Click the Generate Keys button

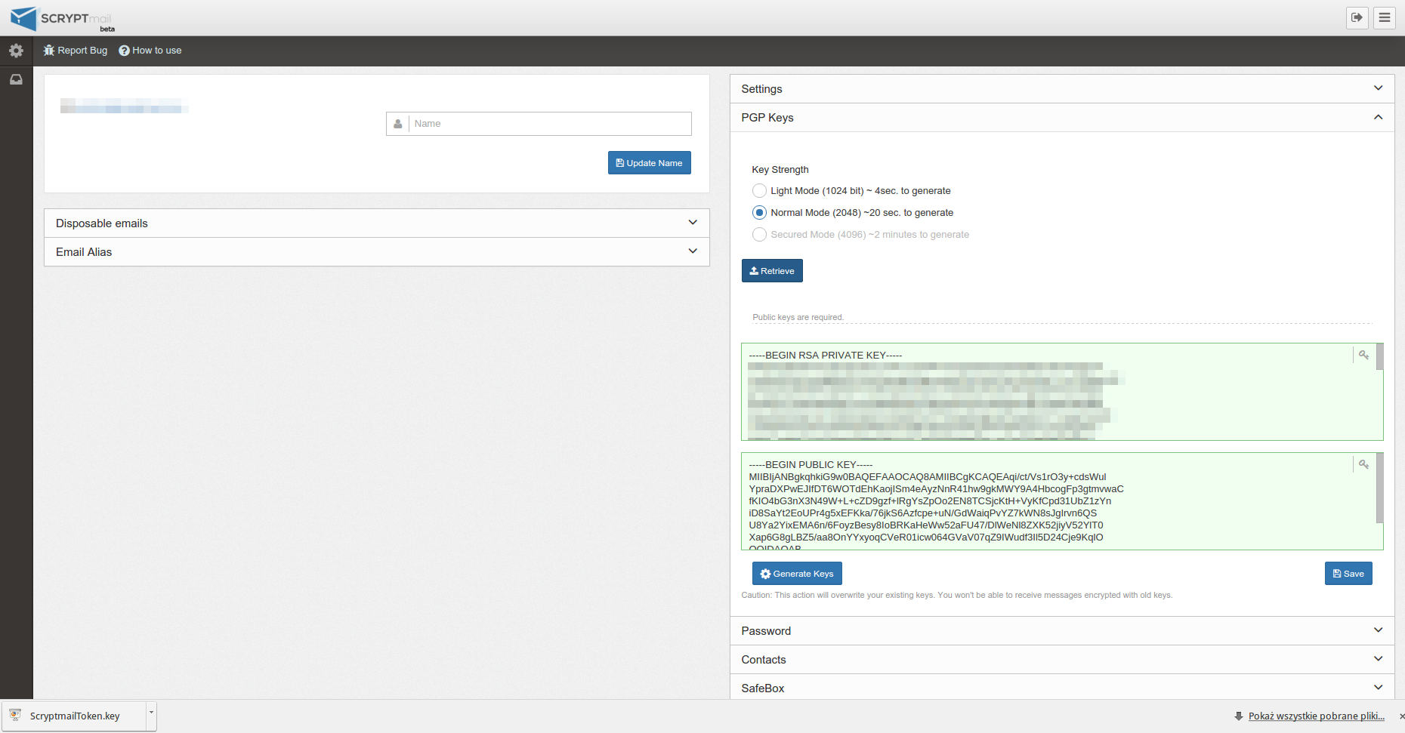click(x=797, y=574)
